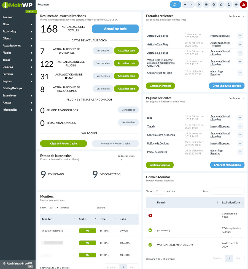Click Ver detalles for WordPress updates
Viewport: 248px width, 269px height.
point(103,51)
